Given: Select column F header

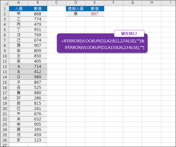Looking at the screenshot, I should [113, 3].
